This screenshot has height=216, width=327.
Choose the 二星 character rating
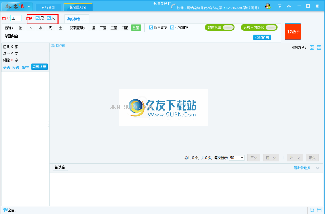pyautogui.click(x=103, y=28)
